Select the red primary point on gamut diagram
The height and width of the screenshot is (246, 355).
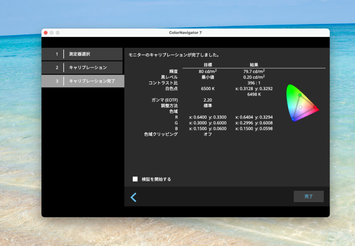(315, 107)
